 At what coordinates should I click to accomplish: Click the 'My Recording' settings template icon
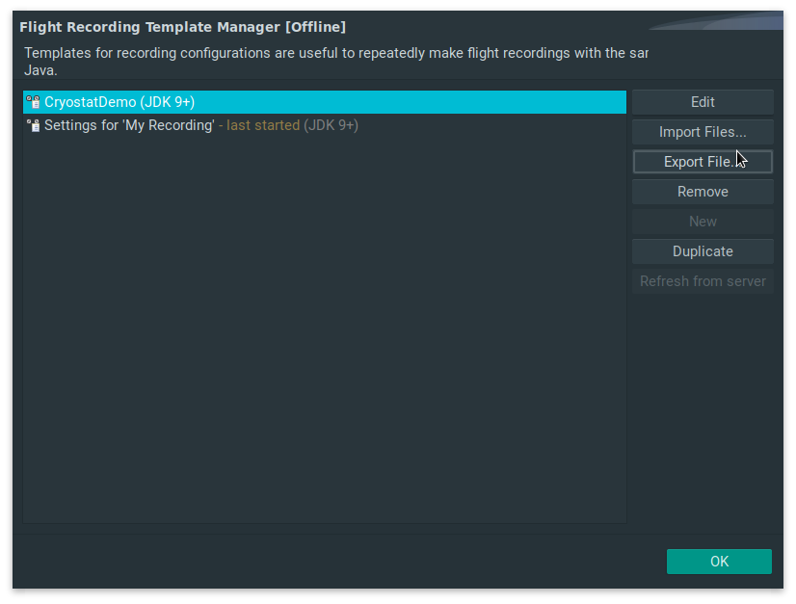click(x=33, y=125)
